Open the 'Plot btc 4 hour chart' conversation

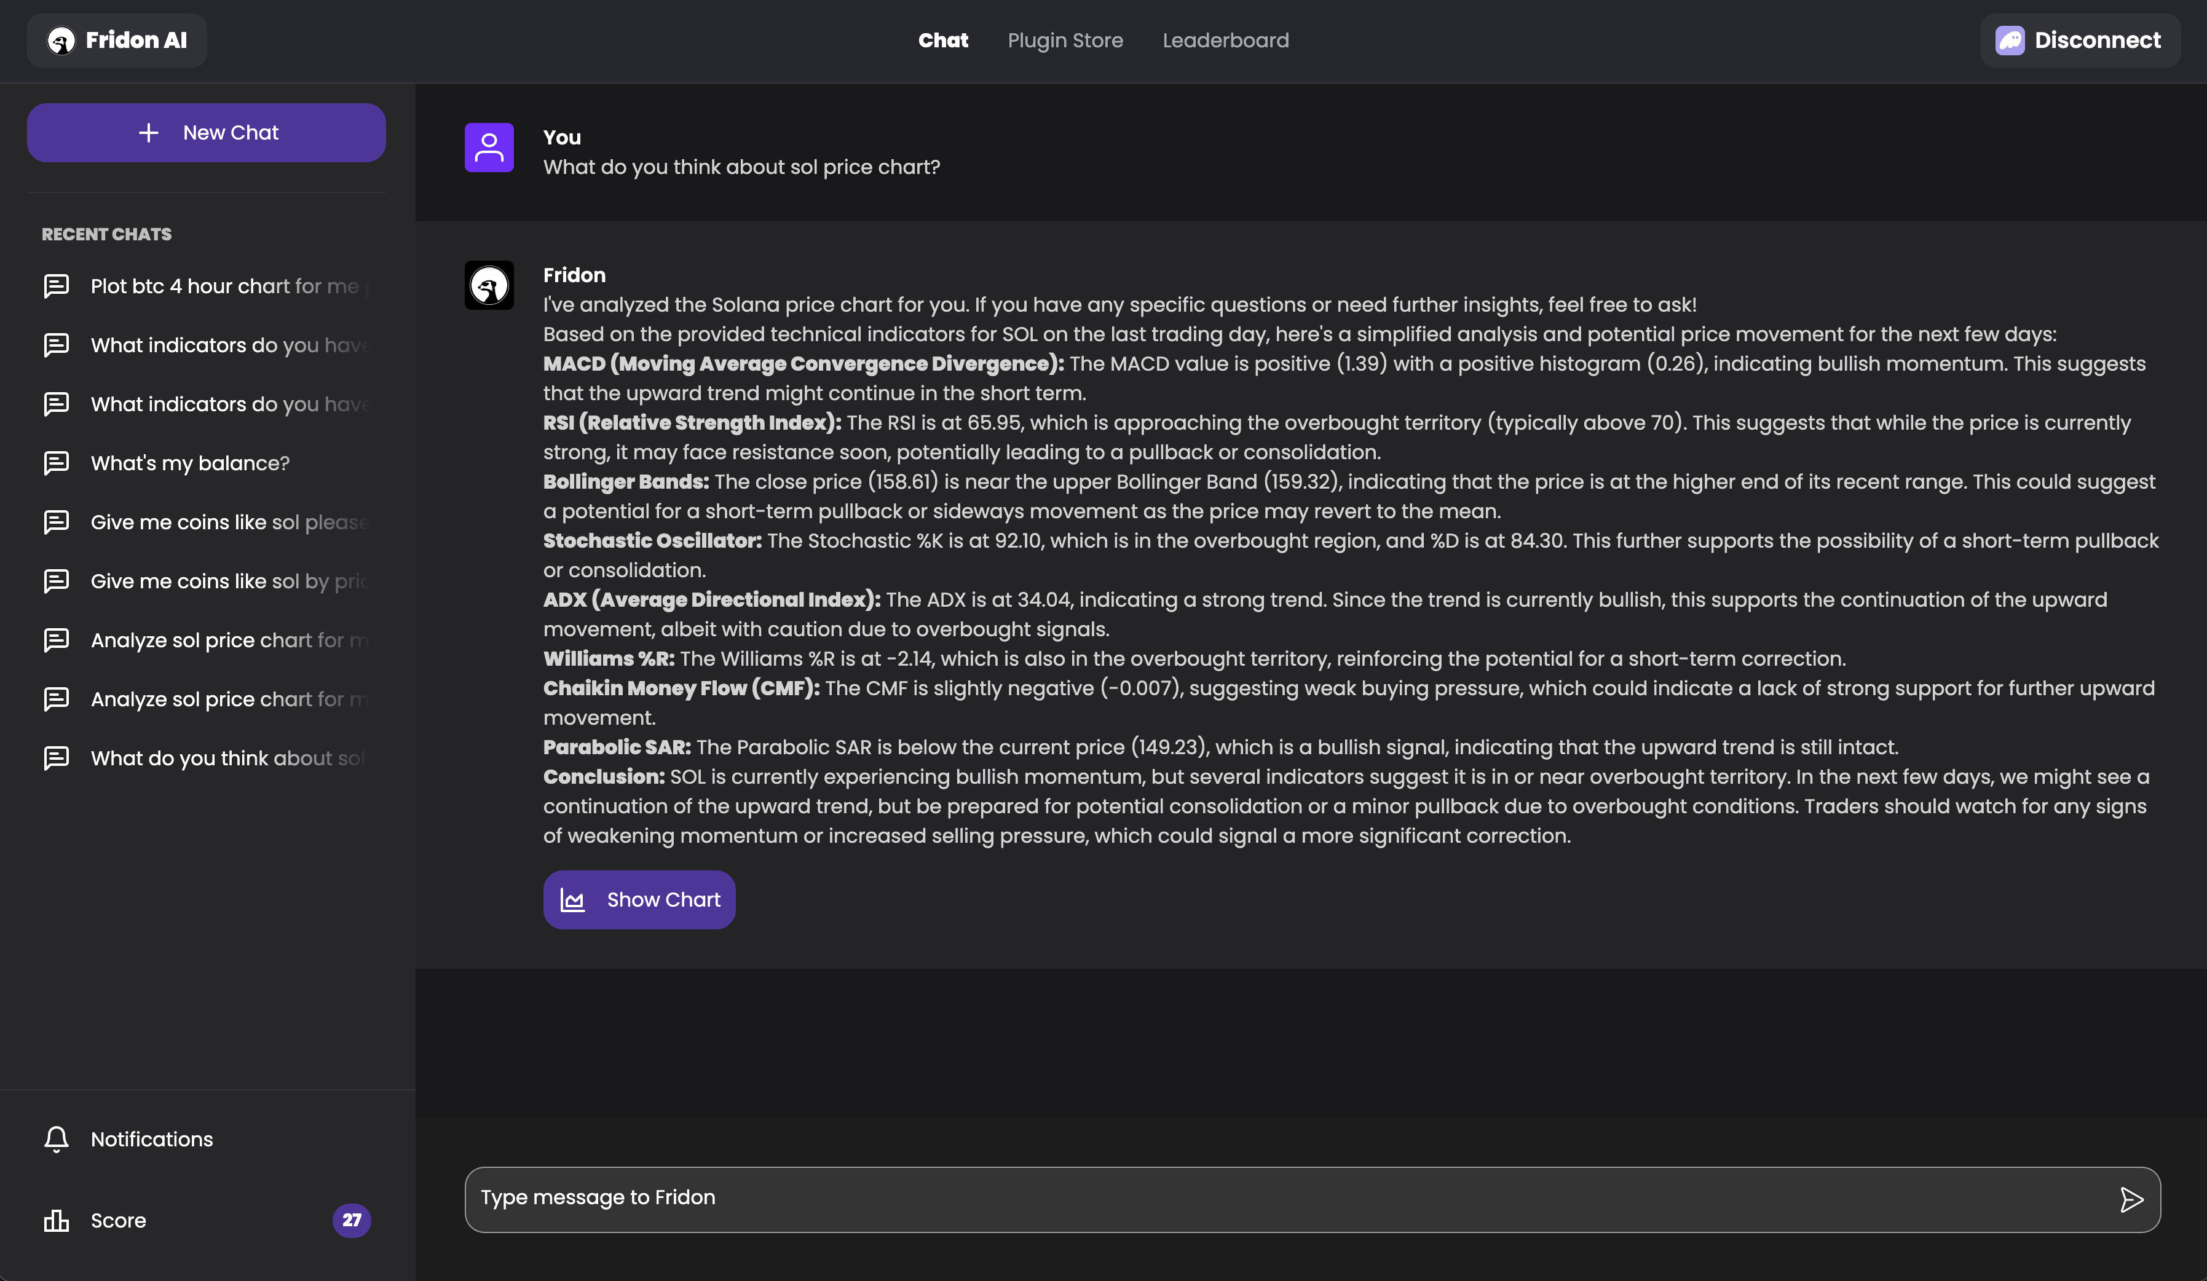tap(210, 285)
